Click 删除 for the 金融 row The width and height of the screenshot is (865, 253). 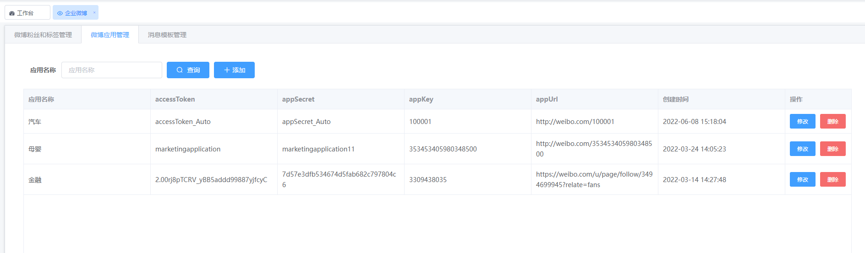833,179
